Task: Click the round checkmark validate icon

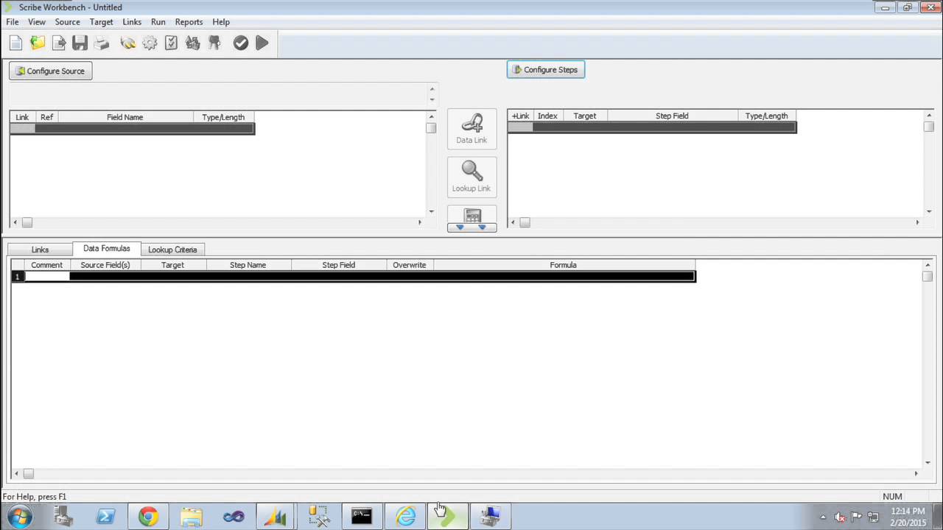Action: click(241, 43)
